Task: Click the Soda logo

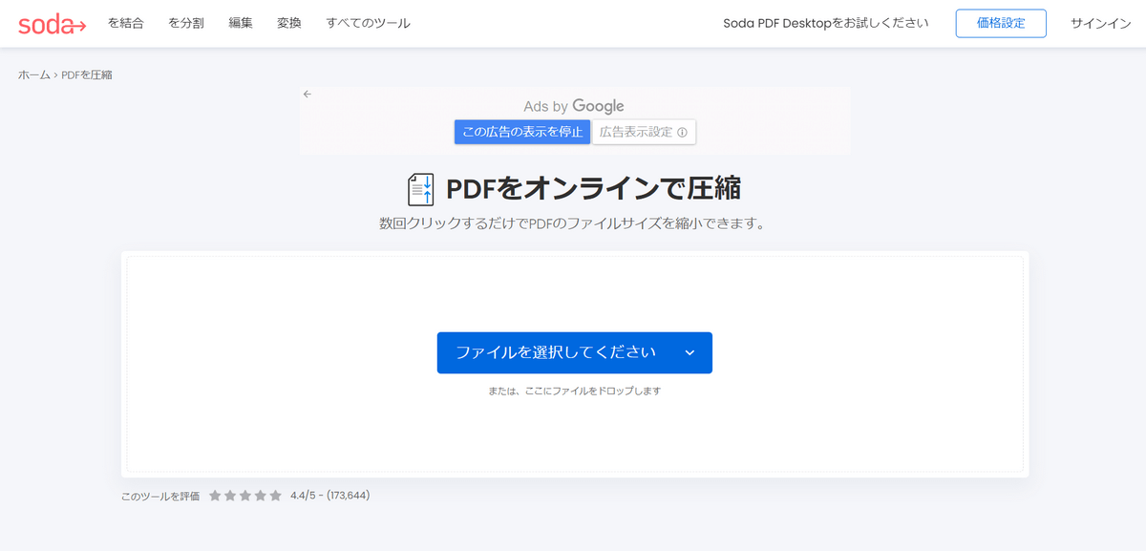Action: point(52,24)
